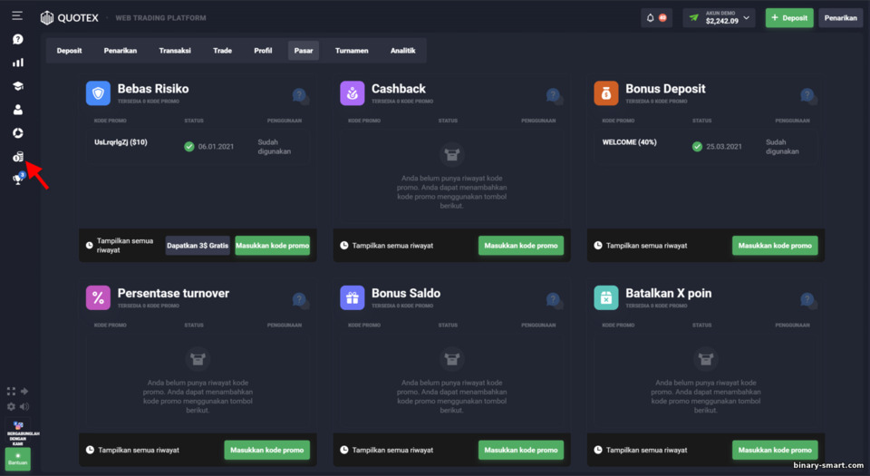
Task: Click the 25.03.2021 status date
Action: click(724, 147)
